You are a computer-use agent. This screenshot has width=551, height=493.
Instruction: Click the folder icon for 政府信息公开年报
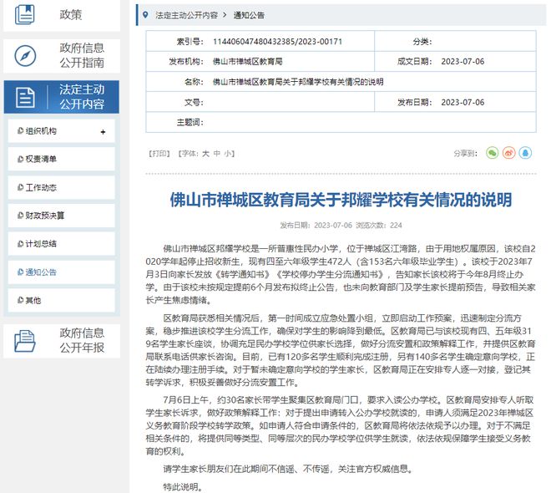[24, 340]
